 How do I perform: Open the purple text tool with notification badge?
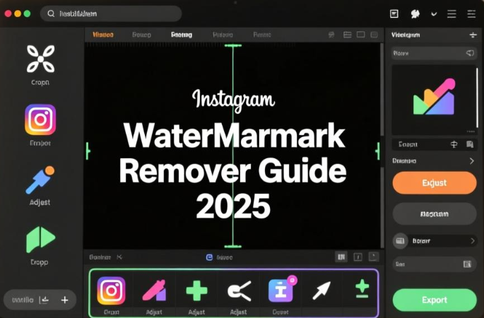(x=282, y=289)
